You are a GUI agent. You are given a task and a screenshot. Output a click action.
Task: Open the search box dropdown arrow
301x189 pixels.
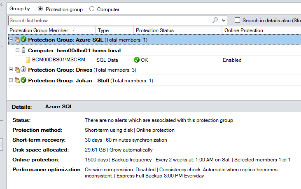pyautogui.click(x=224, y=20)
